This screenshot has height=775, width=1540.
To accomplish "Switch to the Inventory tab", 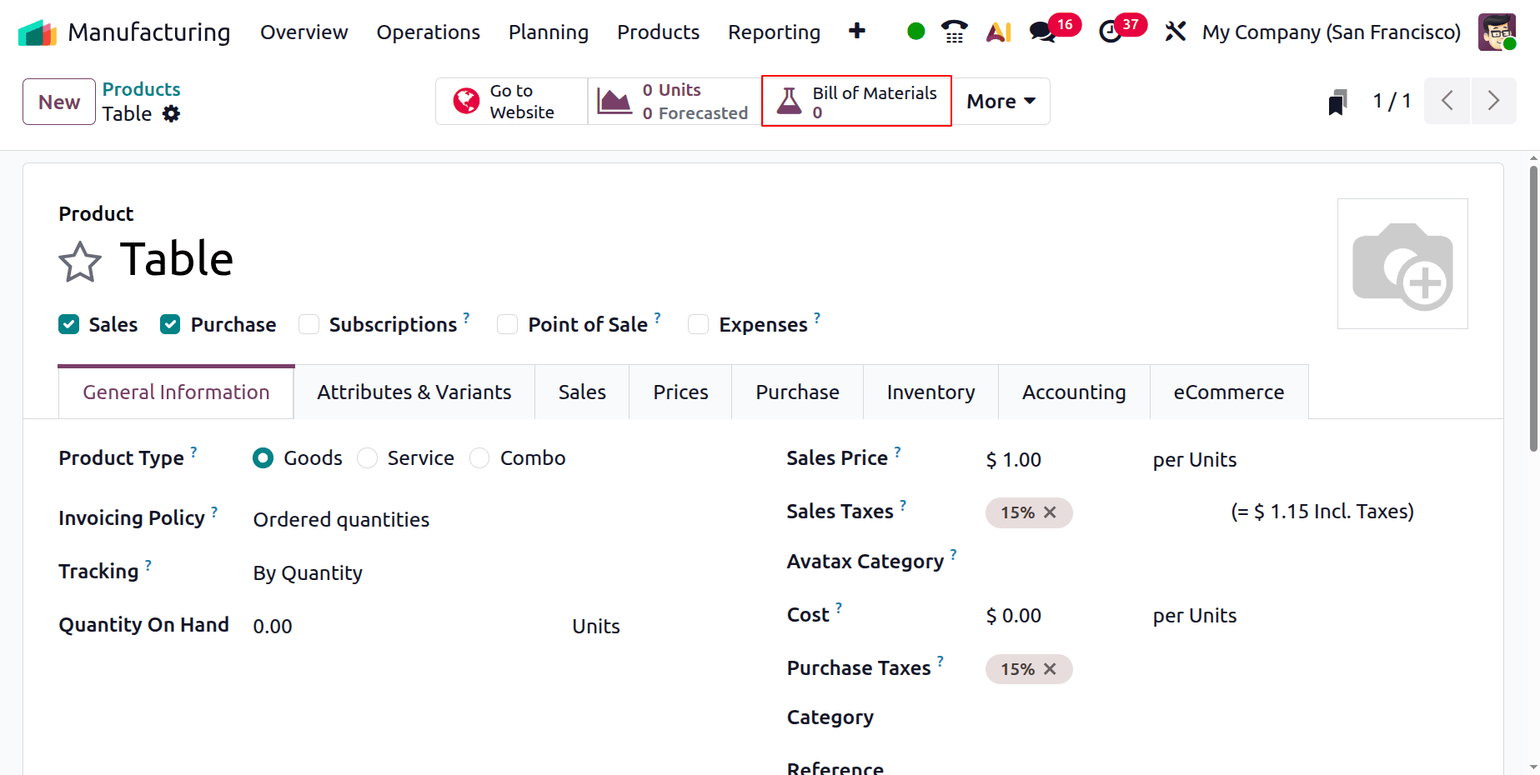I will tap(931, 392).
